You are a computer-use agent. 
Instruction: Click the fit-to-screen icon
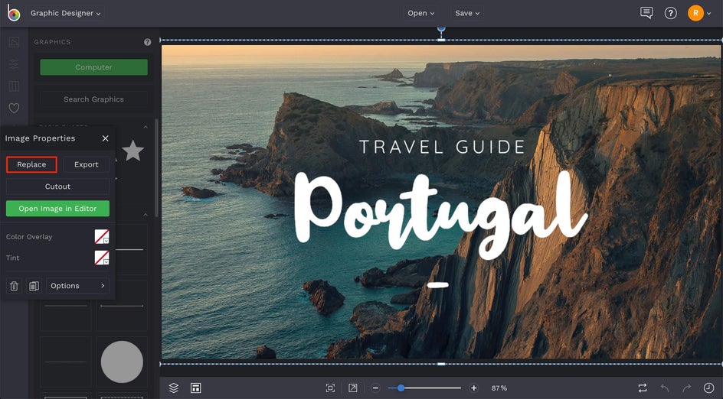click(330, 388)
